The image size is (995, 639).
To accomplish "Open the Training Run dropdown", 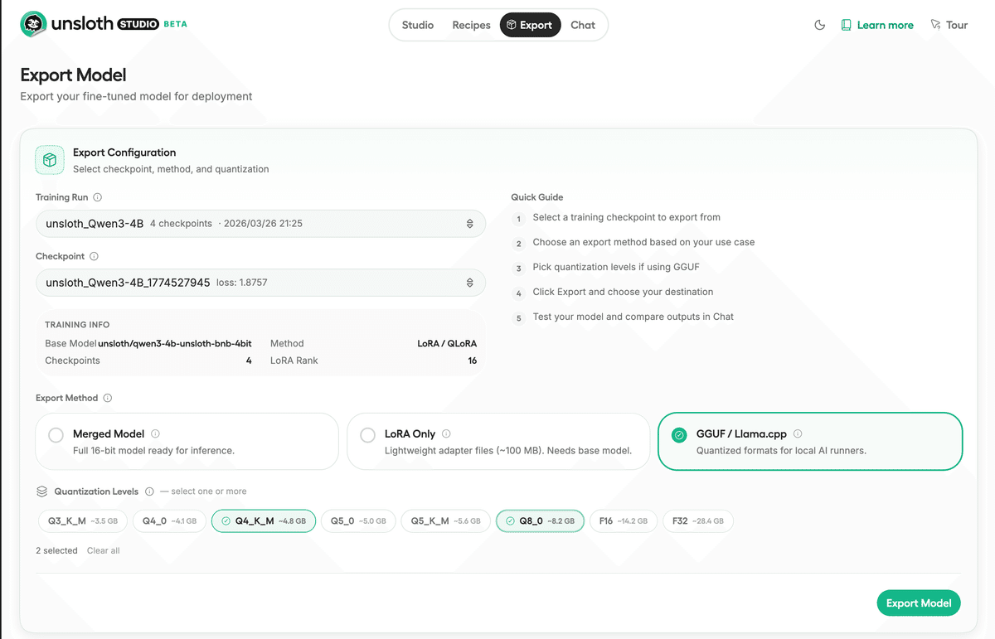I will click(x=260, y=224).
